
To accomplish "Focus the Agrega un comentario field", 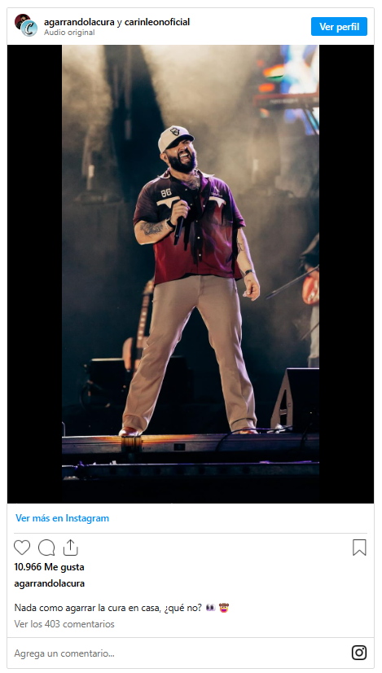I will click(178, 653).
